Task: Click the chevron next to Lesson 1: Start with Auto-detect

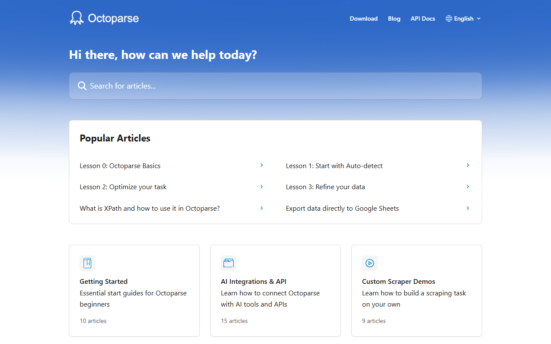Action: pyautogui.click(x=468, y=165)
